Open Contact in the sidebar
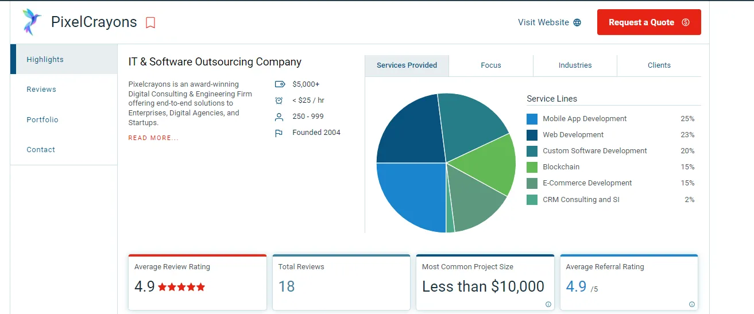 (64, 149)
